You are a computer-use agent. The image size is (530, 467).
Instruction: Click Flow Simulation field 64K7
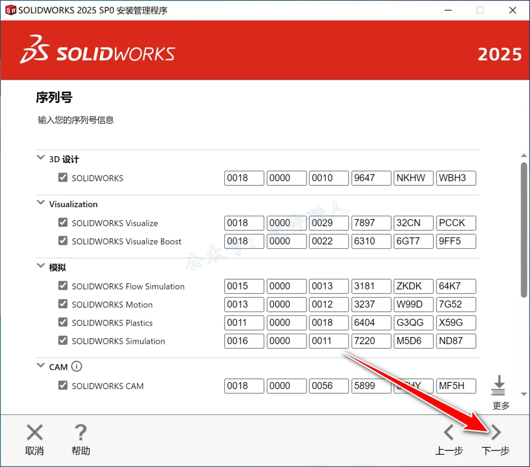(x=456, y=286)
